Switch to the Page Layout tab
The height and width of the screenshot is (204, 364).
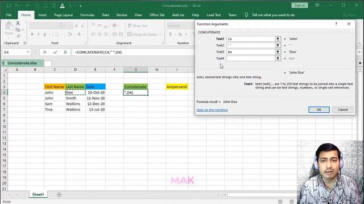63,15
